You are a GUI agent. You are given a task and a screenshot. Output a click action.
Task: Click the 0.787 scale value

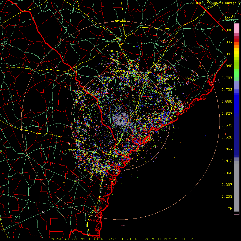[x=227, y=78]
